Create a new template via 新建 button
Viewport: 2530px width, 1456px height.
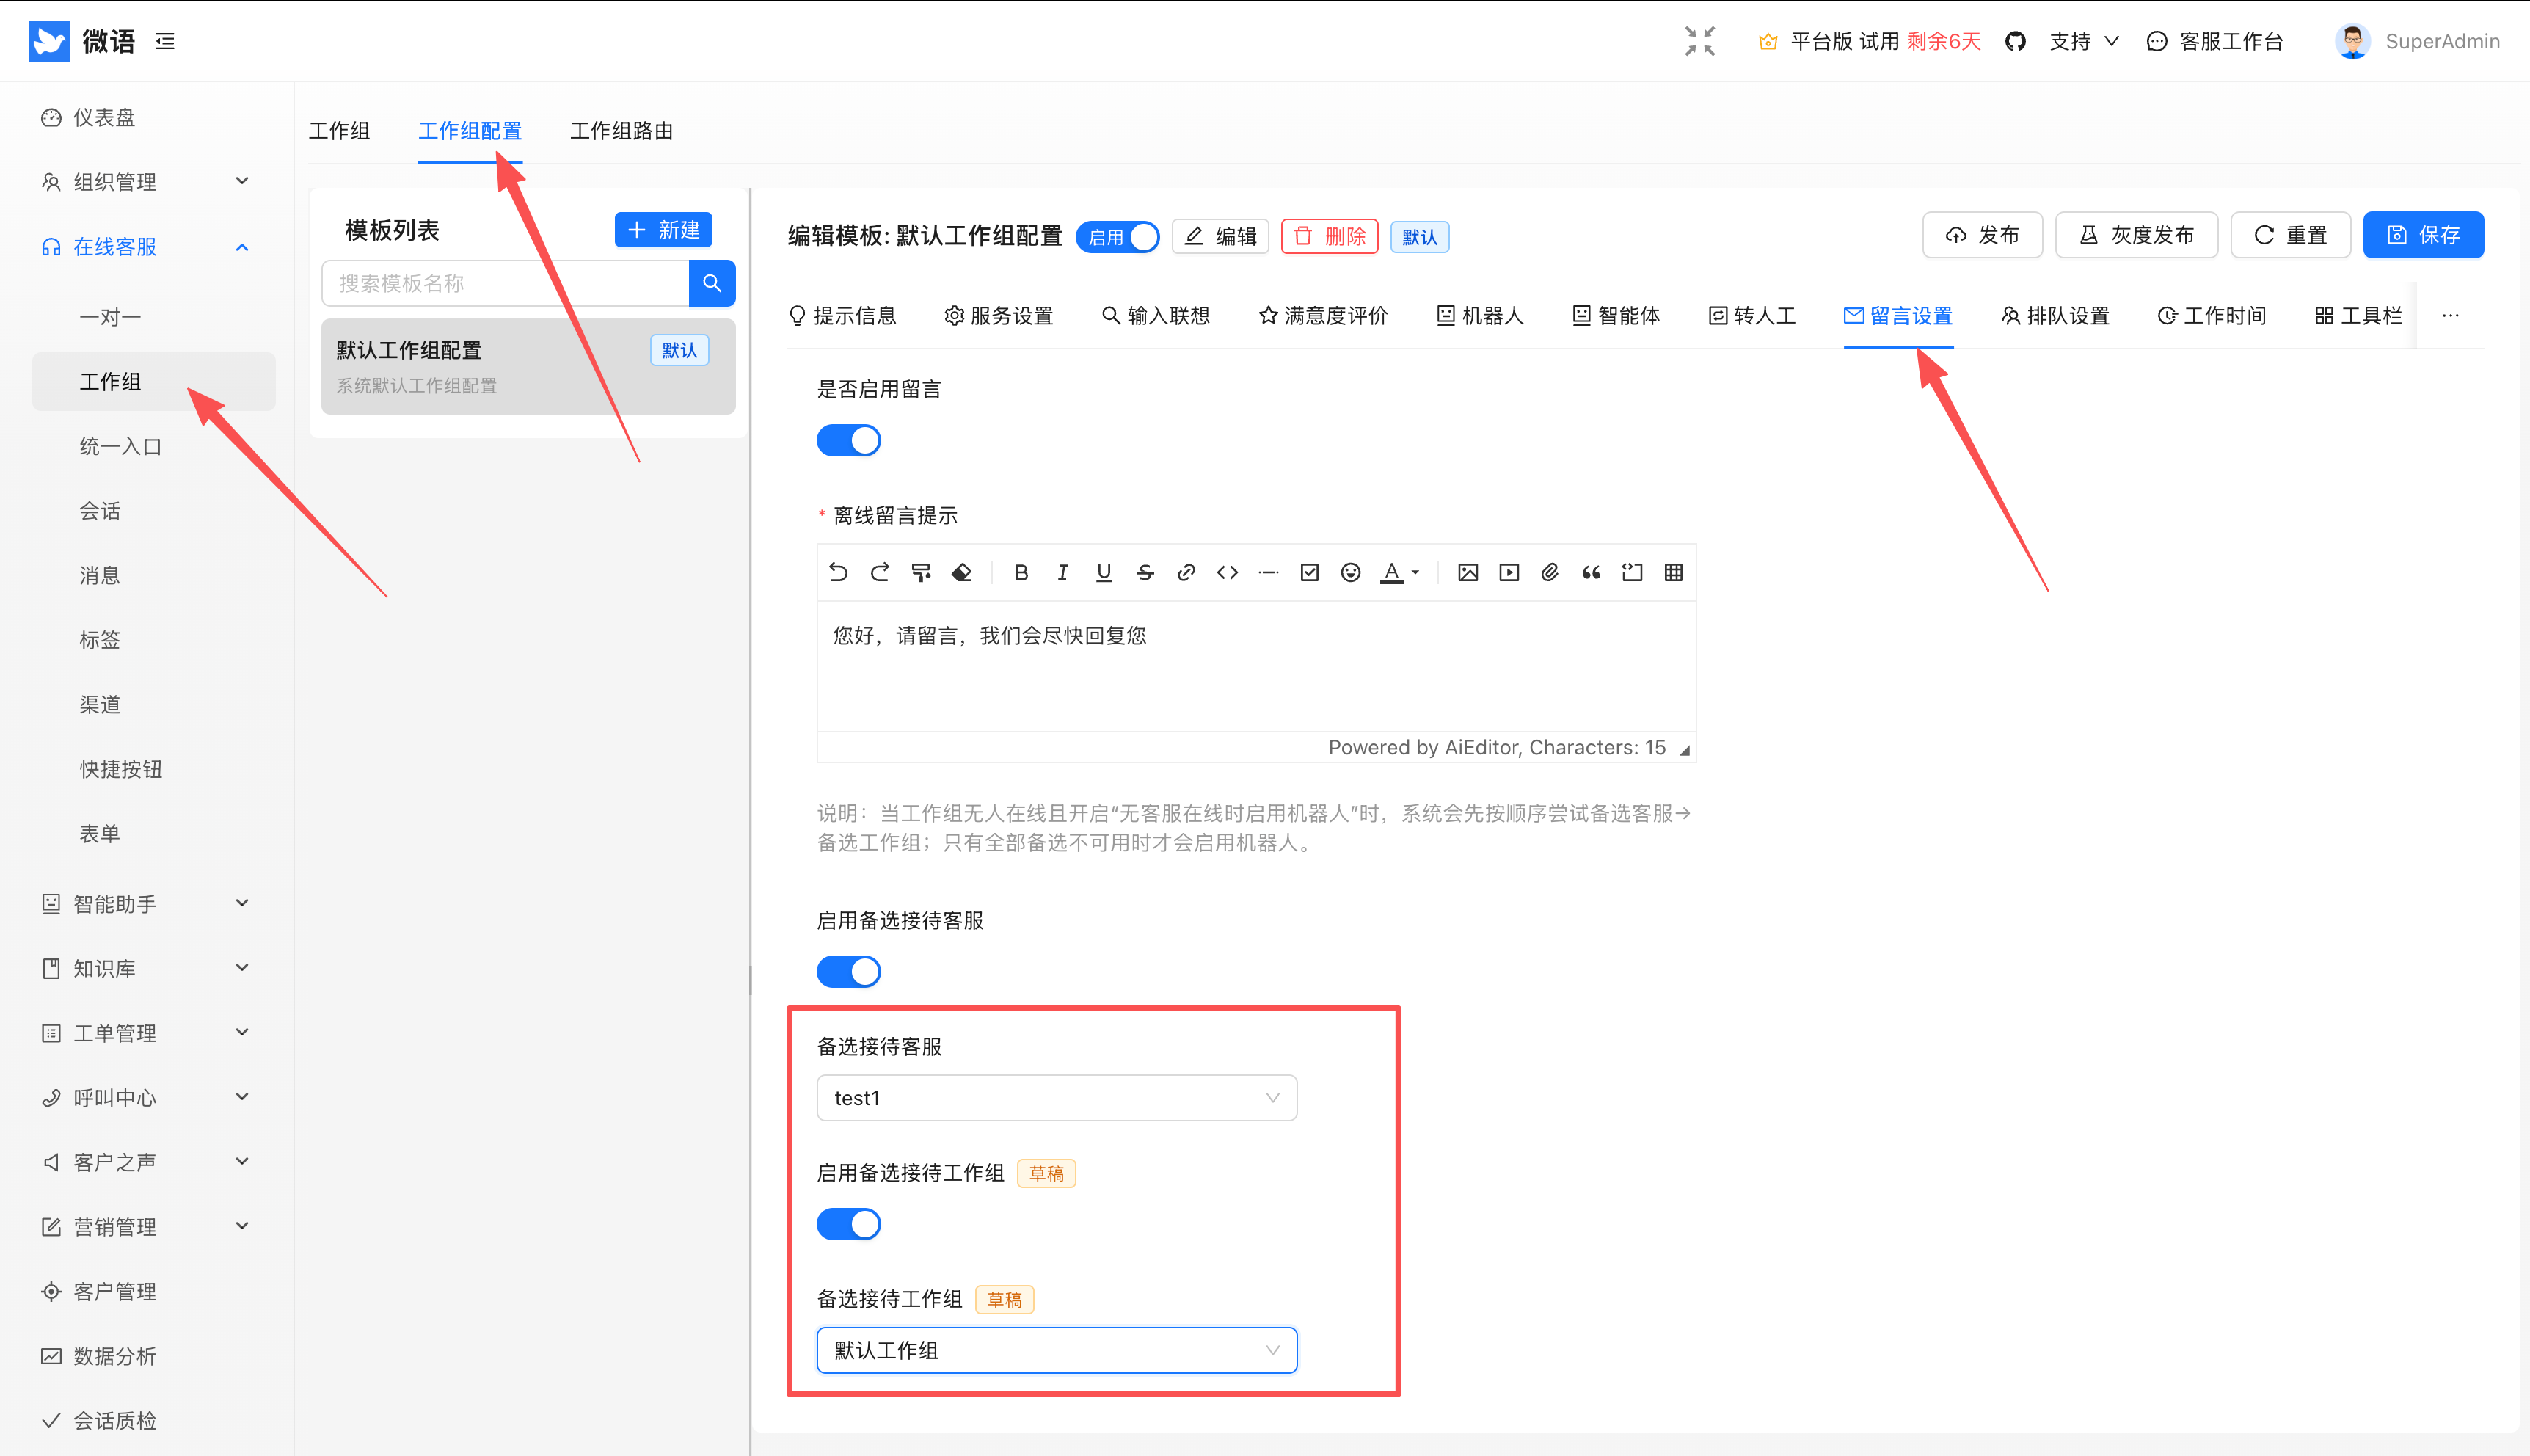663,230
